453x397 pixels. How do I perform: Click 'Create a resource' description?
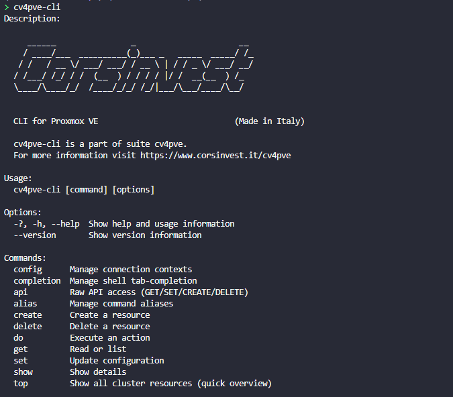coord(110,315)
